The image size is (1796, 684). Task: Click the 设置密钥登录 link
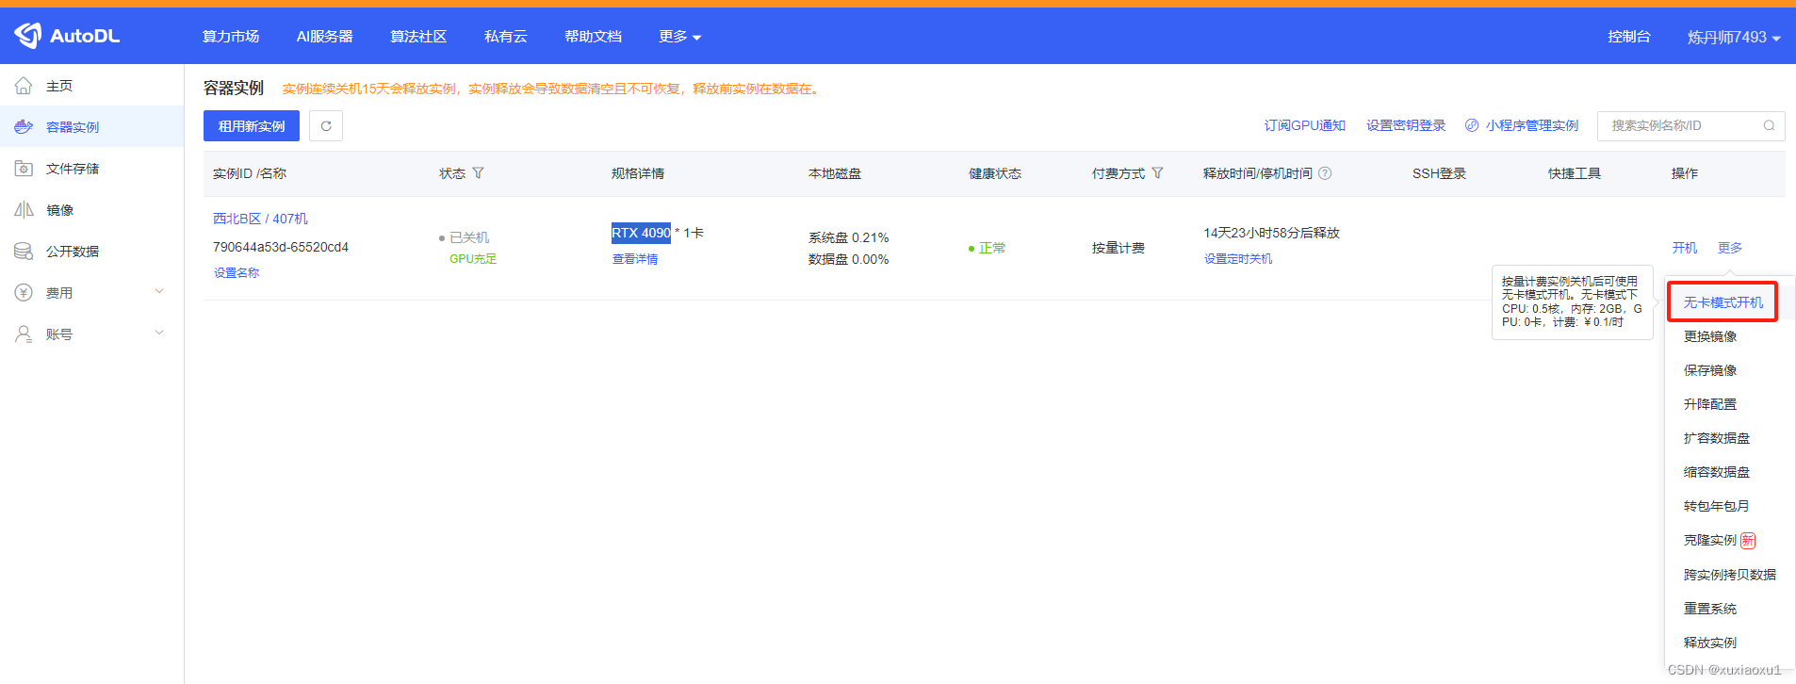click(x=1406, y=125)
